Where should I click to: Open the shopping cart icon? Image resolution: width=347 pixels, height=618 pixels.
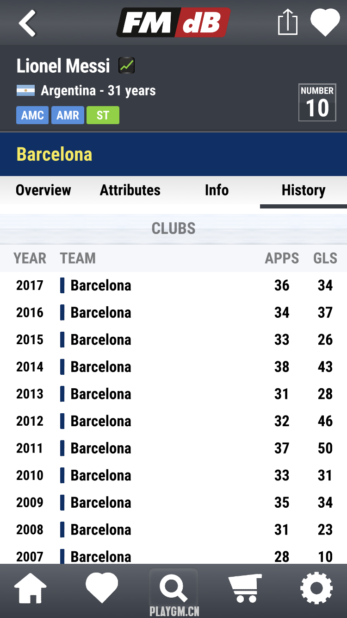pos(245,588)
